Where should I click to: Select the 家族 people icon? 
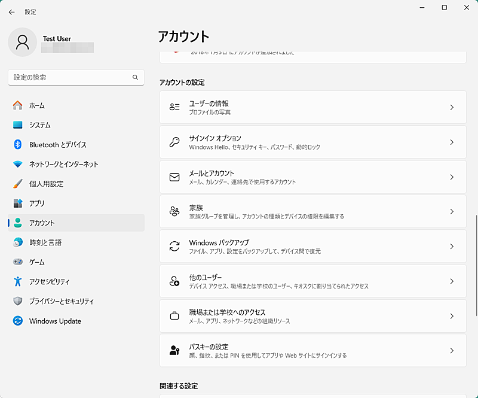coord(173,211)
